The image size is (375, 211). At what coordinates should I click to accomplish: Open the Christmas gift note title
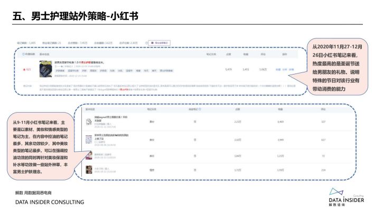79,62
